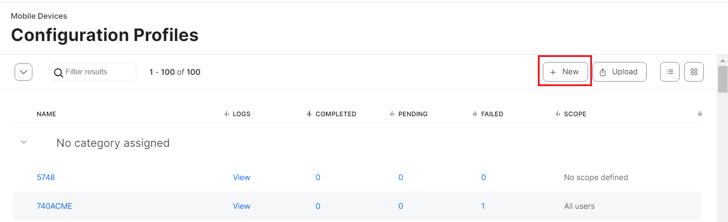Click the Scope column sort icon

[x=558, y=114]
